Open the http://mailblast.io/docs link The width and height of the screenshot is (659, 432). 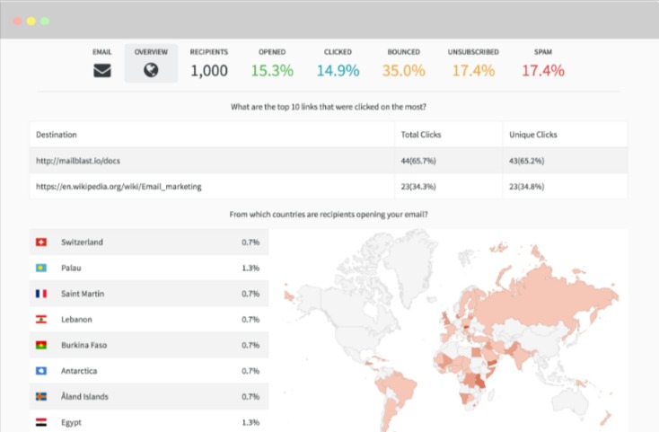[x=78, y=161]
